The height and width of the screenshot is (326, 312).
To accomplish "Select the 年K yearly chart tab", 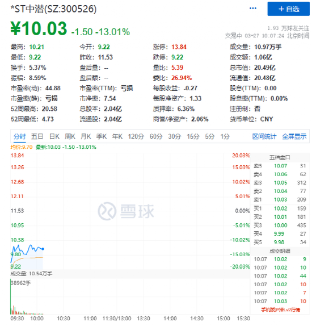I will coord(117,137).
